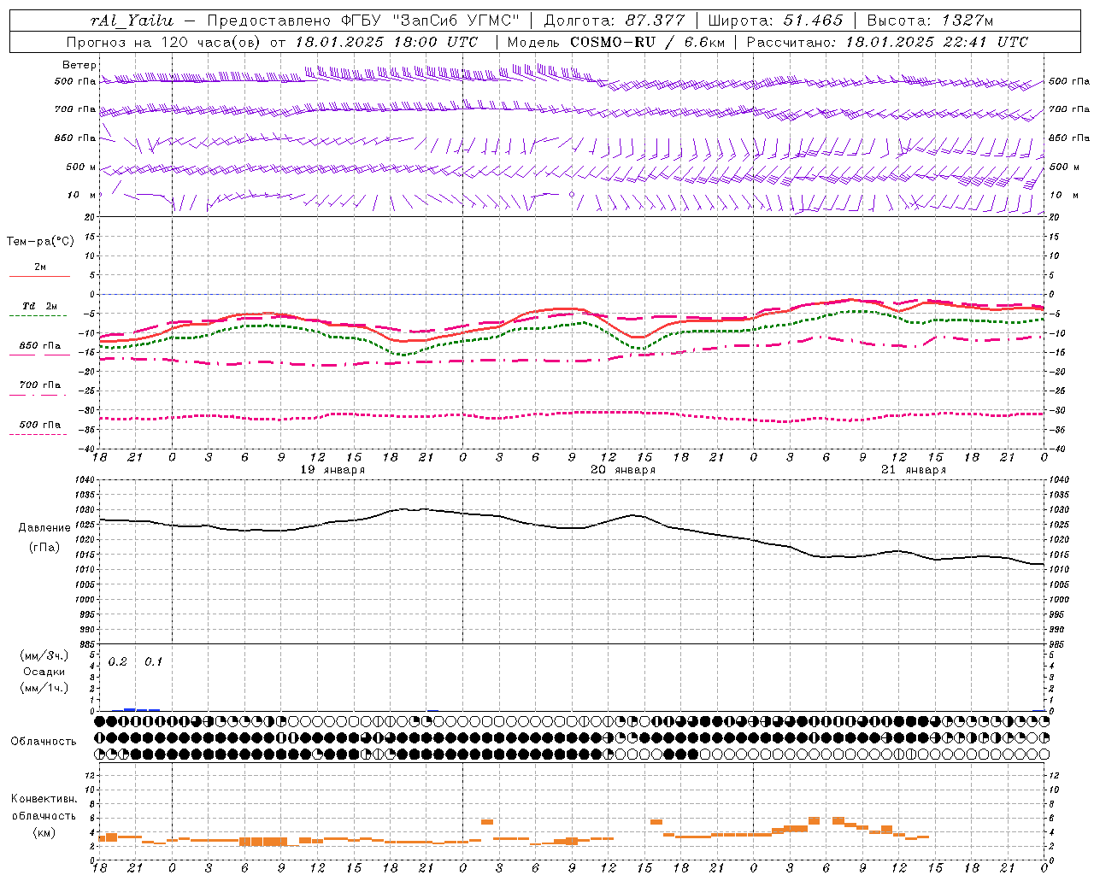Click the 'Давление' pressure label
Image resolution: width=1094 pixels, height=875 pixels.
tap(44, 528)
